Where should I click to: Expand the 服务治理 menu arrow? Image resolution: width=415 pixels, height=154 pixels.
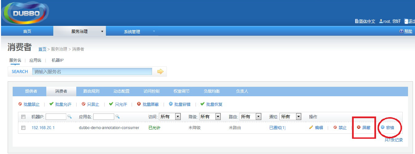pyautogui.click(x=102, y=32)
